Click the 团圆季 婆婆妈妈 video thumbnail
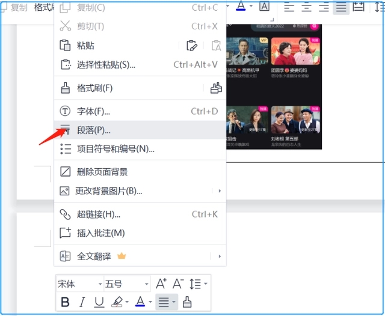Viewport: 385px width, 316px height. coord(295,51)
